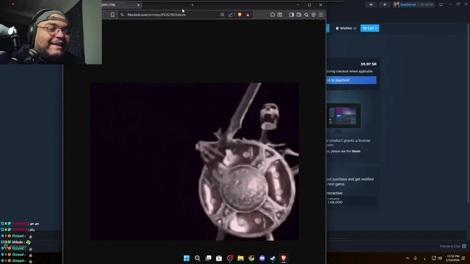
Task: Open the Windows Start menu
Action: point(187,258)
